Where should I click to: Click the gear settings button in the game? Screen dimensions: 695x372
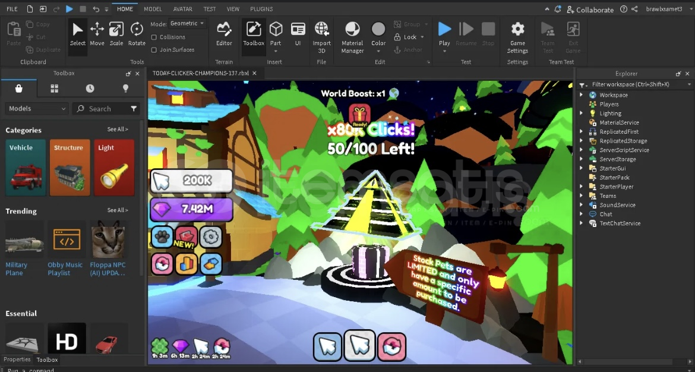210,237
